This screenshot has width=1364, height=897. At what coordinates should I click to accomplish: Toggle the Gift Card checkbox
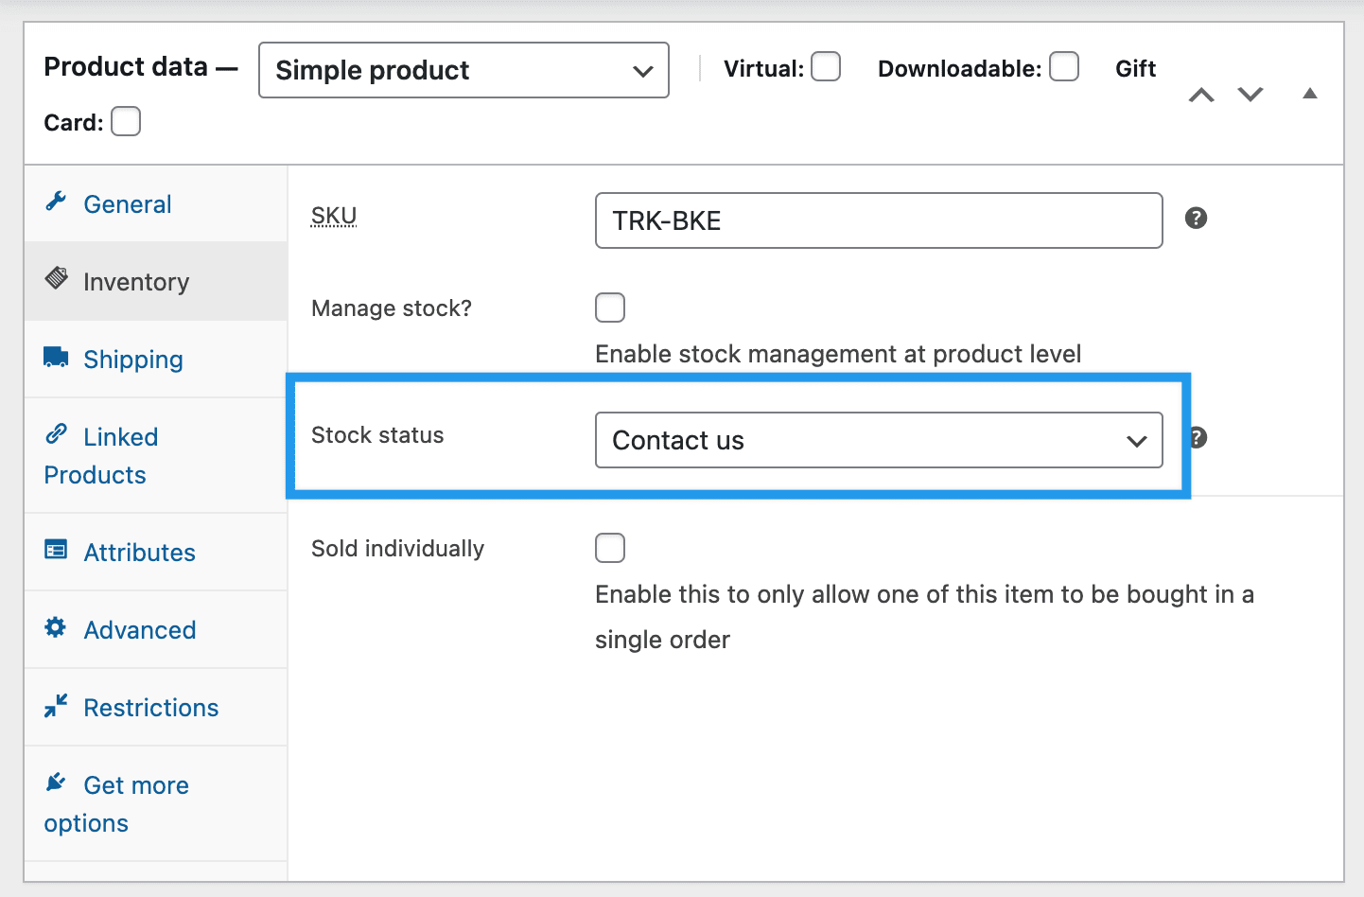(126, 121)
